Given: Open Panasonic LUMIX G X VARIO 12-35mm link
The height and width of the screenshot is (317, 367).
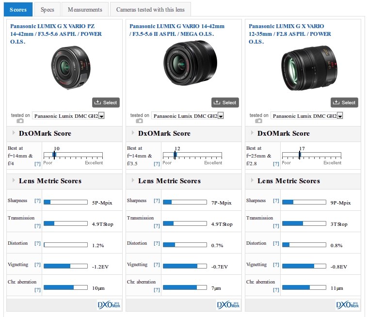Looking at the screenshot, I should (290, 34).
